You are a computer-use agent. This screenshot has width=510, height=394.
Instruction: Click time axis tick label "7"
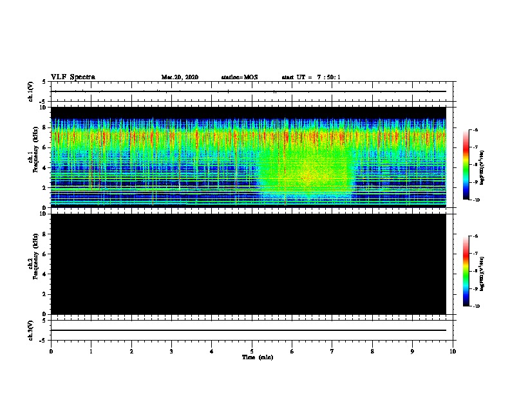pos(332,352)
